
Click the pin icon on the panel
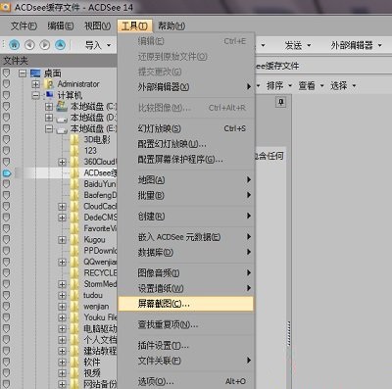[280, 102]
